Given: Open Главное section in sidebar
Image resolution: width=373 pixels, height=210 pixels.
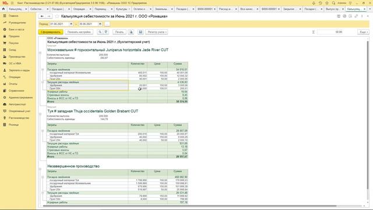Looking at the screenshot, I should click(x=13, y=16).
